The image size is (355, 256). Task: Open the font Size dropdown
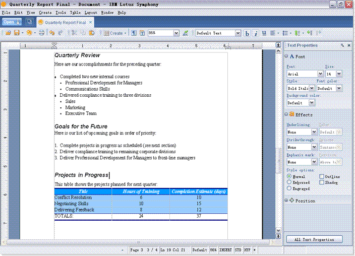[x=339, y=74]
